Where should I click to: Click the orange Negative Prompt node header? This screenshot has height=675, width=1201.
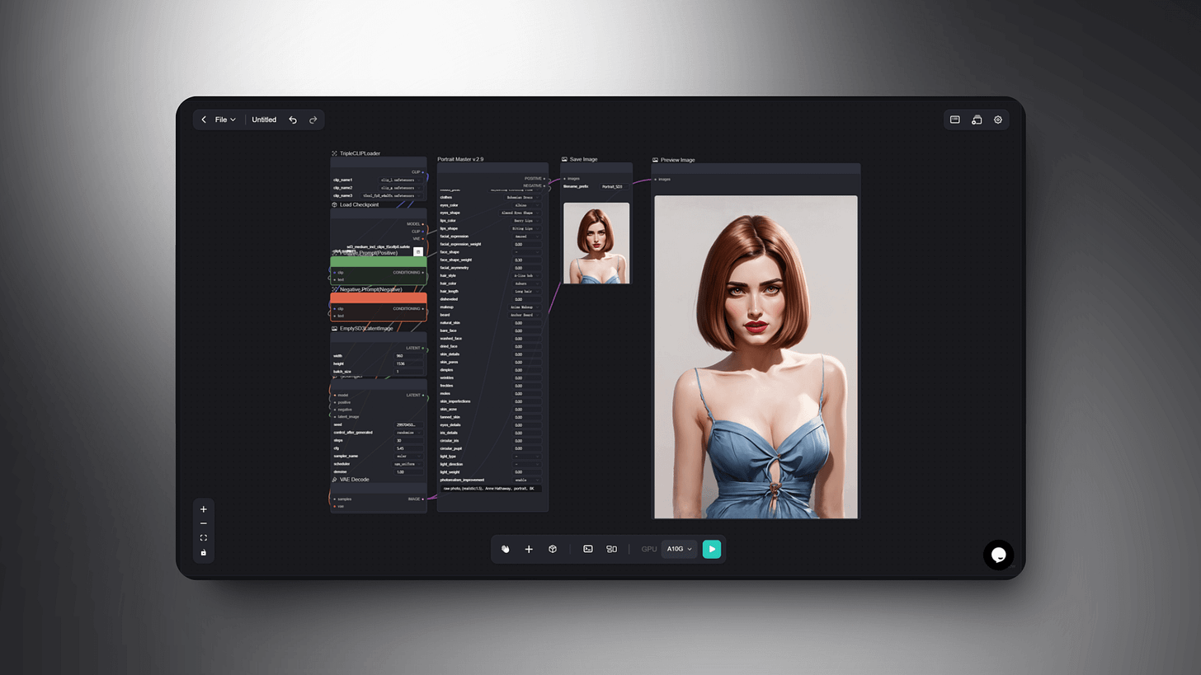(379, 298)
